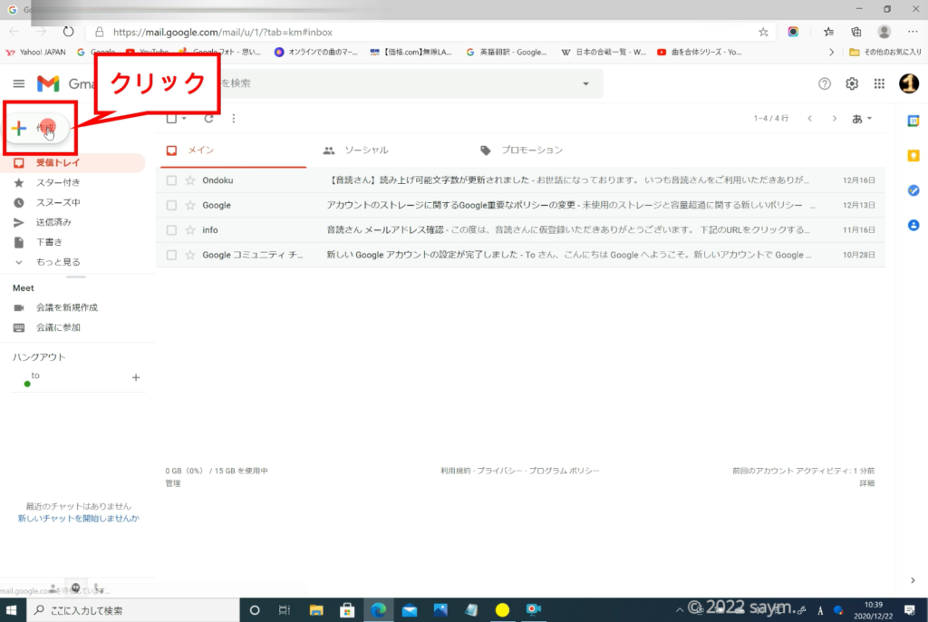Open the Google apps grid
This screenshot has width=928, height=622.
tap(878, 83)
